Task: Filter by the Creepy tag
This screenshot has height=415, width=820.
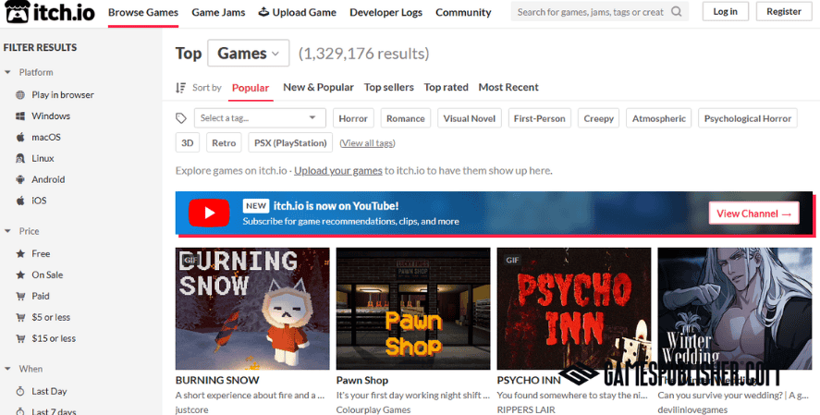Action: click(x=598, y=118)
